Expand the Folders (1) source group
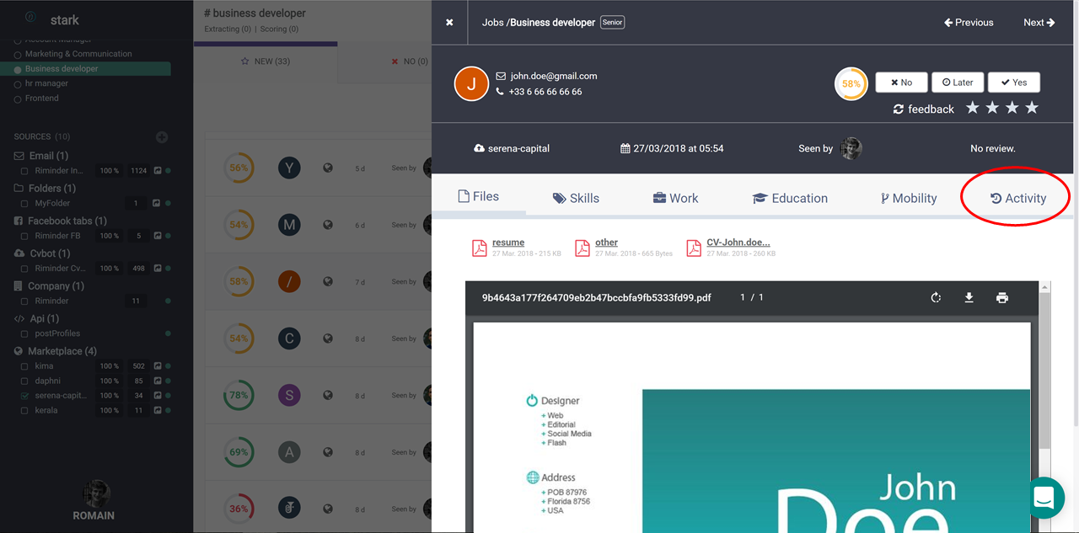This screenshot has width=1079, height=533. pos(46,189)
